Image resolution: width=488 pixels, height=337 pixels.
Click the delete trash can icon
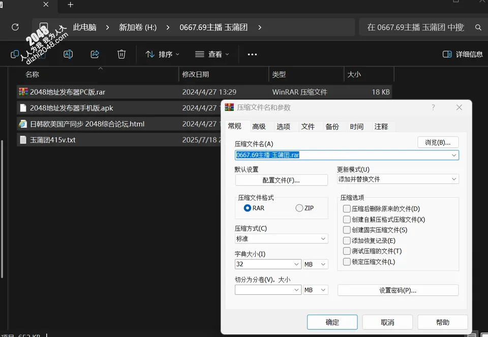coord(121,54)
